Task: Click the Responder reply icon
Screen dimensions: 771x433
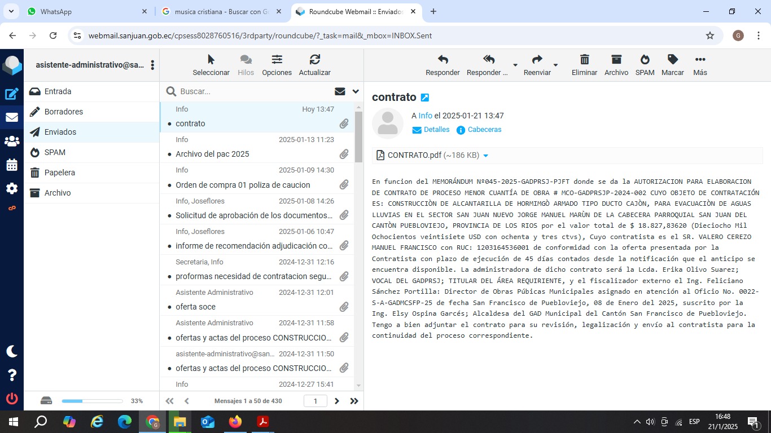Action: pyautogui.click(x=443, y=60)
